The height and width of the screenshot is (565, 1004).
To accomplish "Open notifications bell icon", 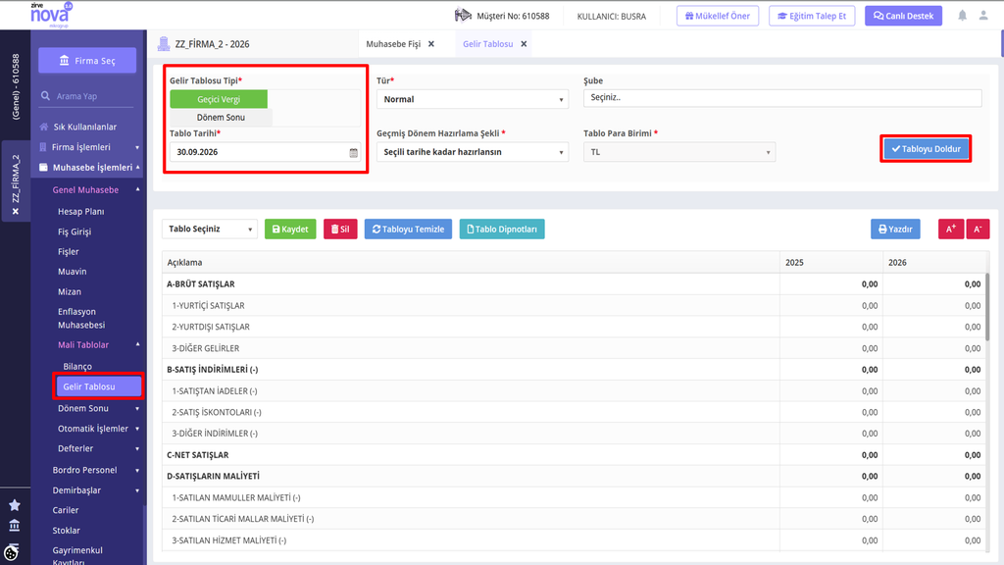I will pyautogui.click(x=962, y=16).
